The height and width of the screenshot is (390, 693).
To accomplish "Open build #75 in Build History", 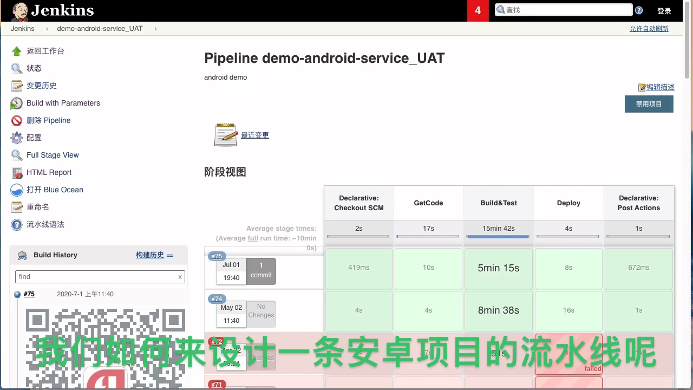I will point(29,295).
